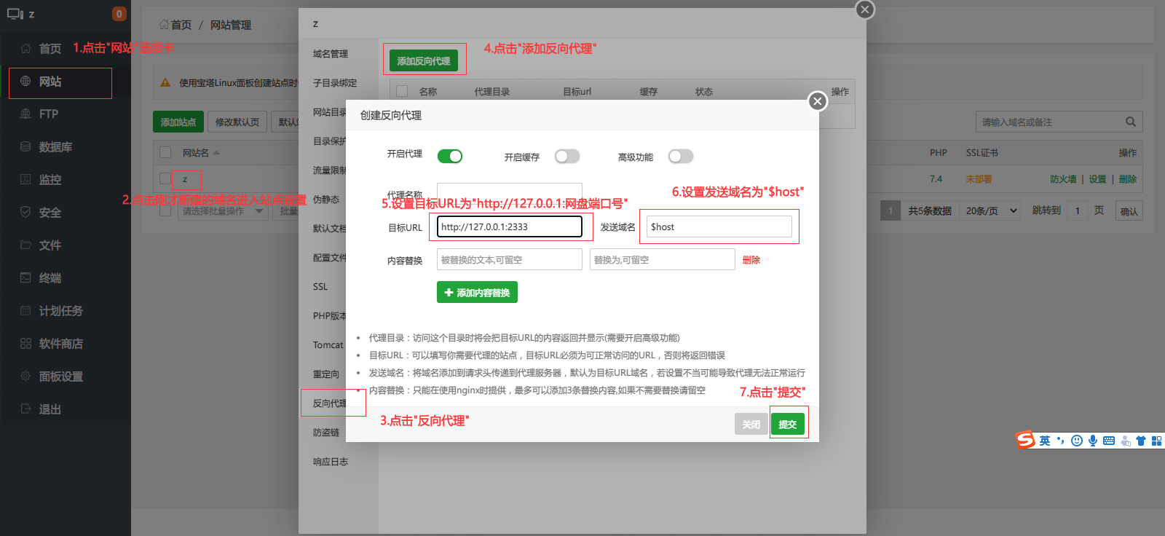Open the 20条/页 page size dropdown
This screenshot has width=1165, height=536.
coord(991,211)
